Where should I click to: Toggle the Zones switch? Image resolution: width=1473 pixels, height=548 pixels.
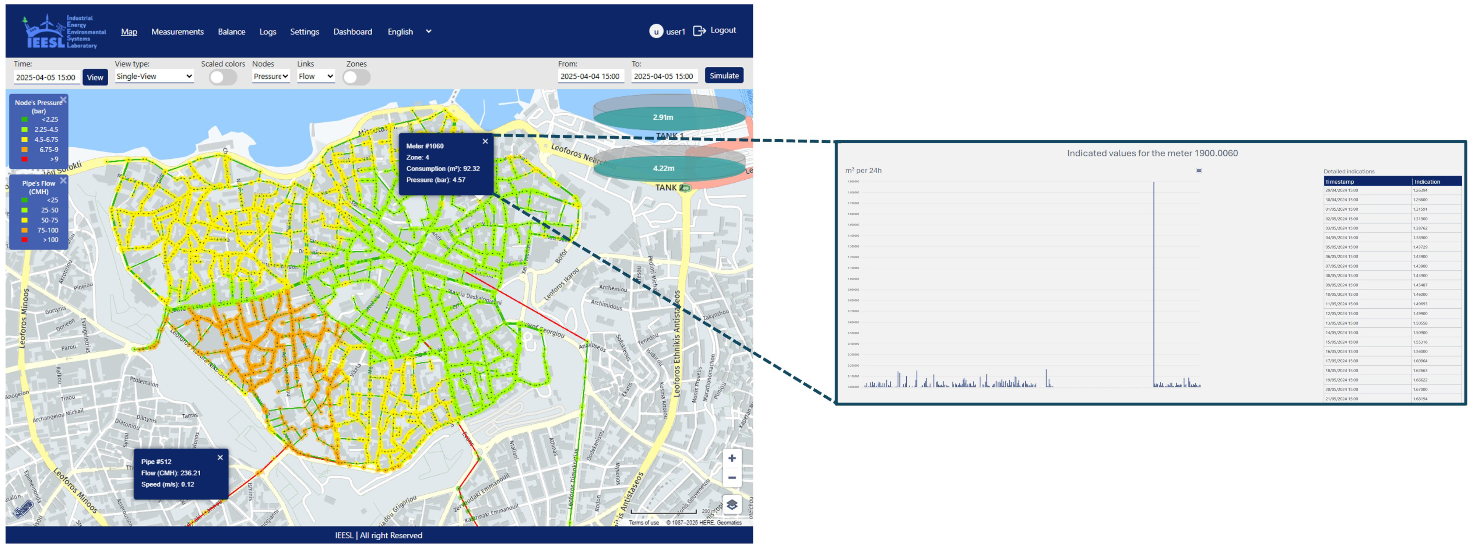point(356,77)
